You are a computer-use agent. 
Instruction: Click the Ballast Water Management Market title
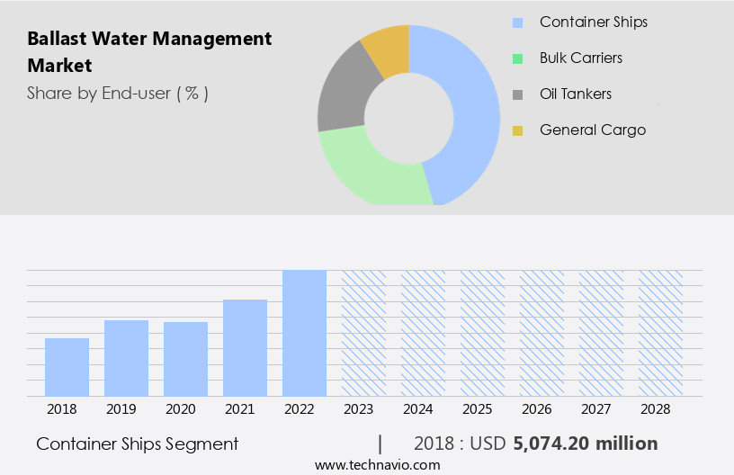(148, 52)
